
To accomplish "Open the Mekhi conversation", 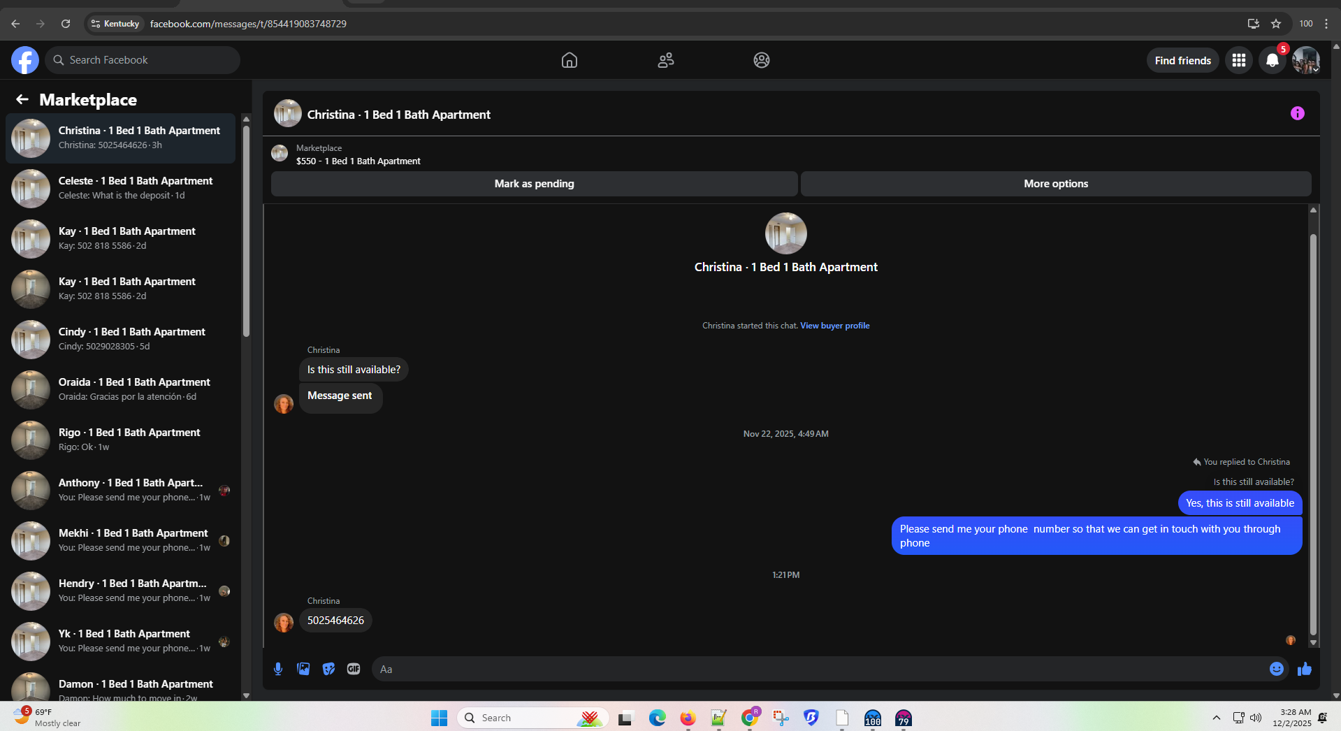I will pos(121,540).
